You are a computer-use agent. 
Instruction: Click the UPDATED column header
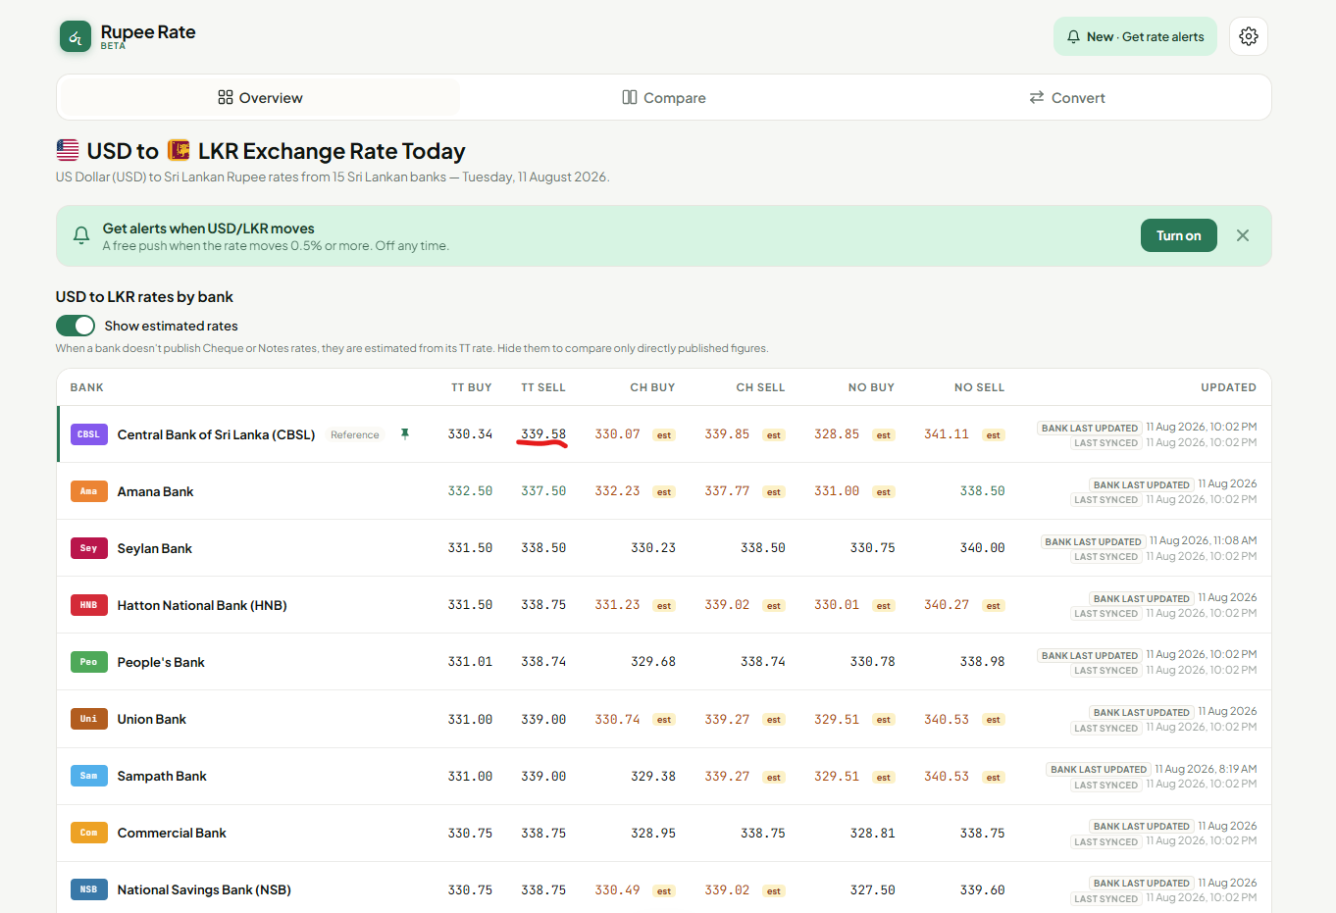(1229, 387)
